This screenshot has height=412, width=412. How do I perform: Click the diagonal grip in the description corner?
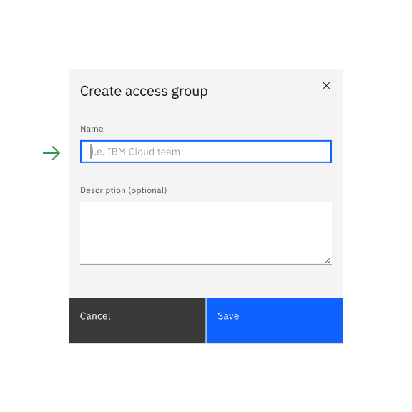pyautogui.click(x=328, y=260)
